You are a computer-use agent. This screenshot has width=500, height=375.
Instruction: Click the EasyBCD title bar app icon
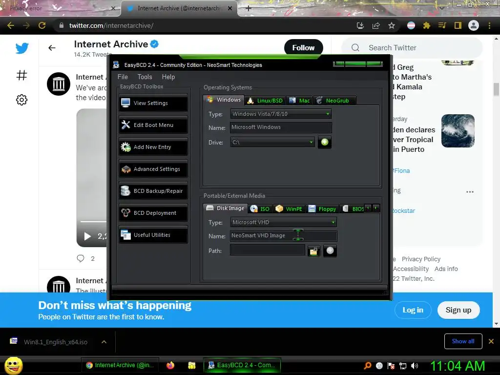116,65
